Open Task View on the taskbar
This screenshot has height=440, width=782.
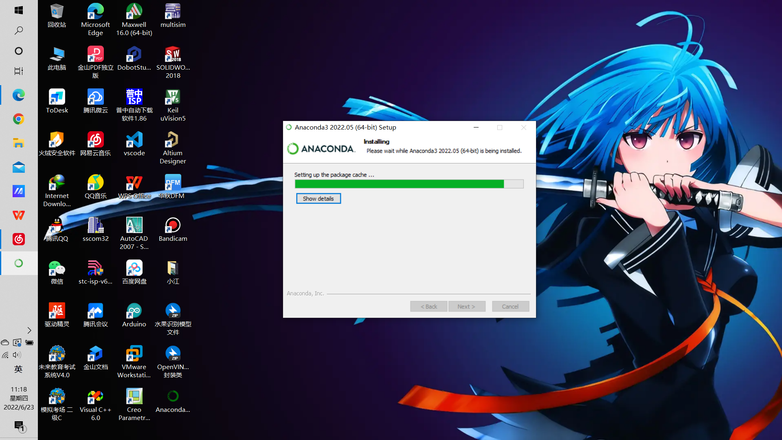[x=19, y=71]
